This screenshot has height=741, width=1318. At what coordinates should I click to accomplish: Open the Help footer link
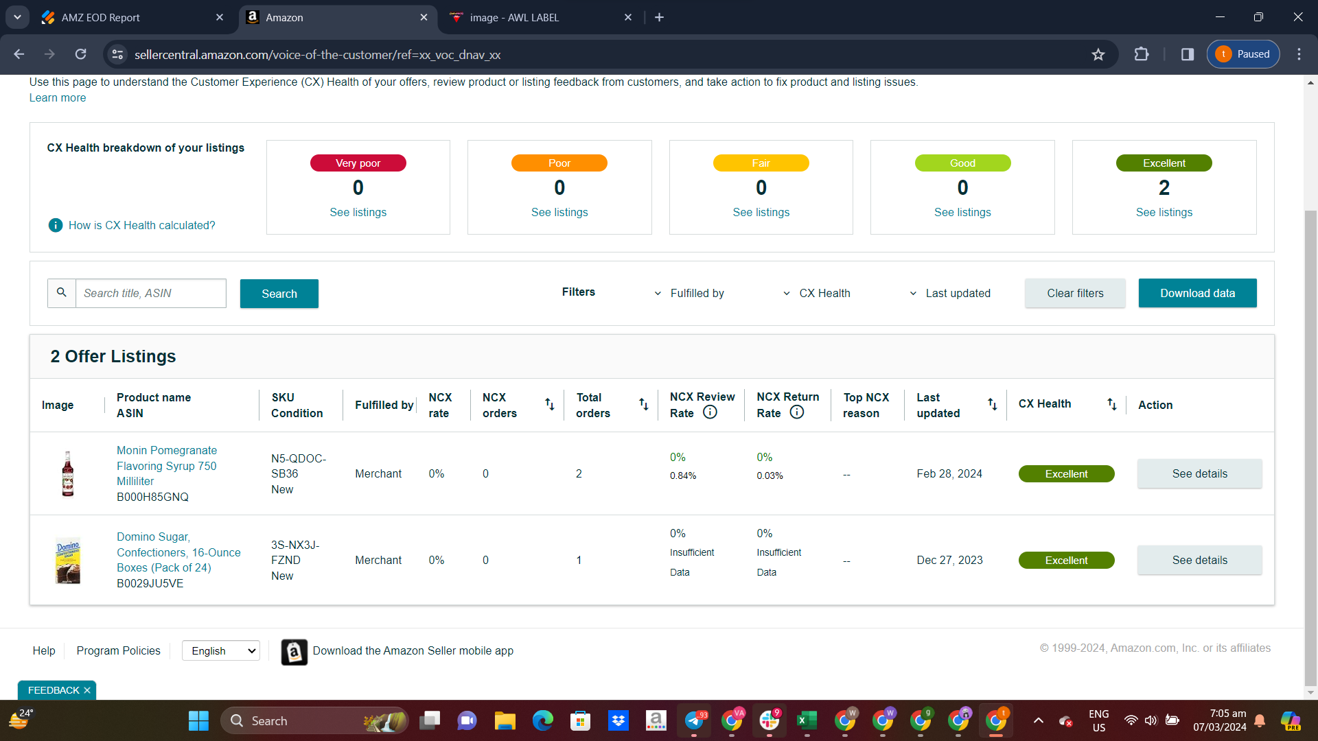[44, 650]
